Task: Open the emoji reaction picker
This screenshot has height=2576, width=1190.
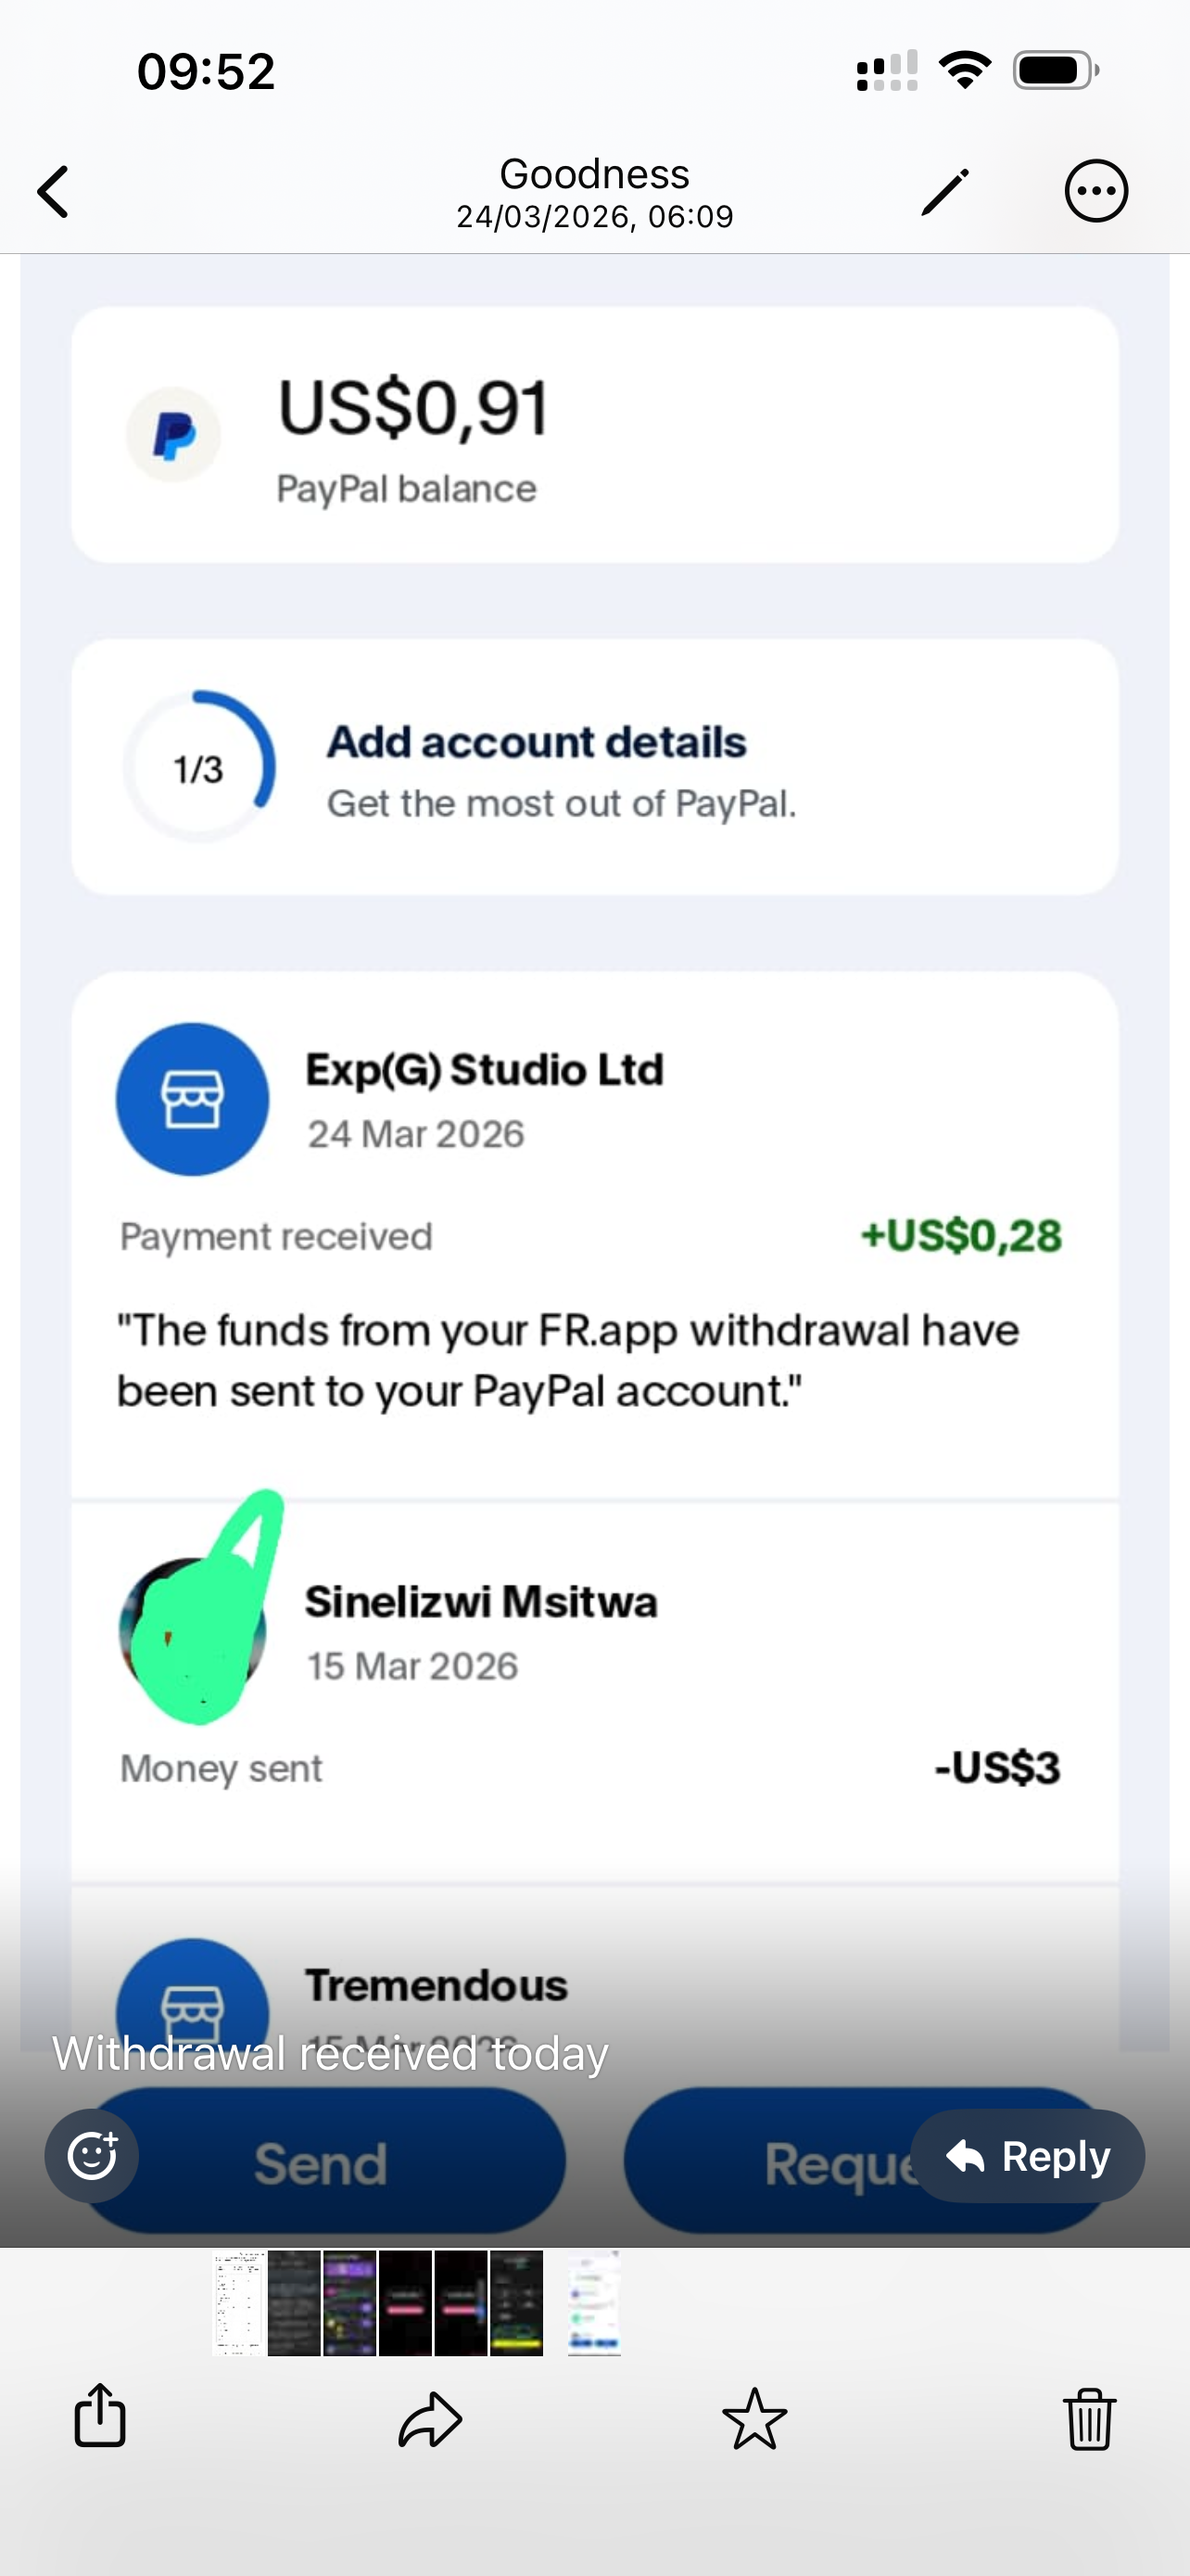Action: coord(92,2155)
